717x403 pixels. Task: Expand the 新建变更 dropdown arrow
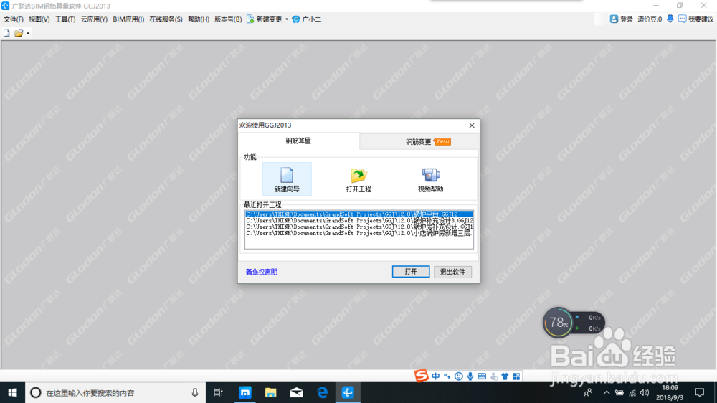287,19
